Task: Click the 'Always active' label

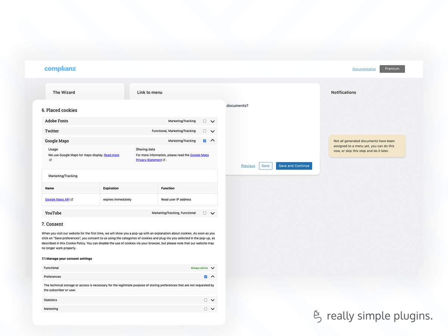Action: (x=199, y=268)
